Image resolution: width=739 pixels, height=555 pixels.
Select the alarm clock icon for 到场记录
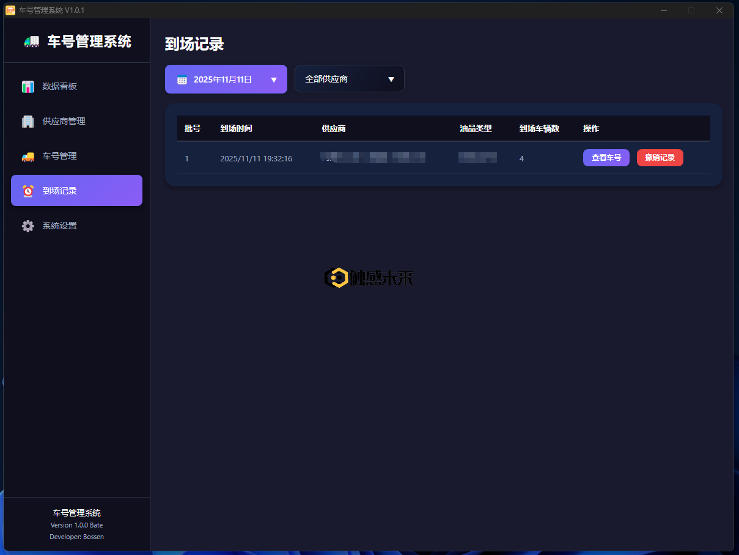[28, 191]
